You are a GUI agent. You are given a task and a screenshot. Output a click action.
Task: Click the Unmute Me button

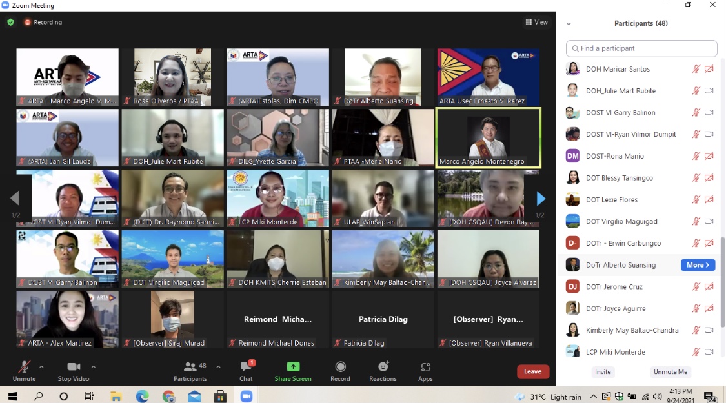click(x=670, y=371)
